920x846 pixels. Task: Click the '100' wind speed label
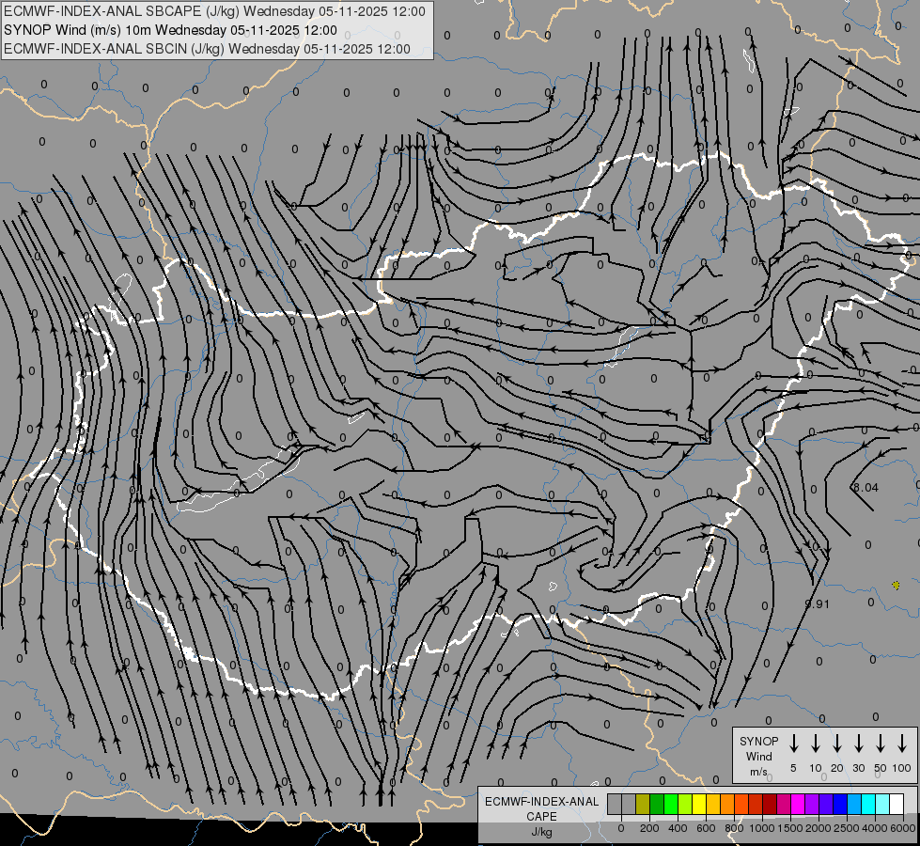click(x=902, y=768)
